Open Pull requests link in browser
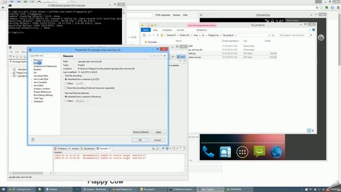This screenshot has width=341, height=192. (x=163, y=15)
